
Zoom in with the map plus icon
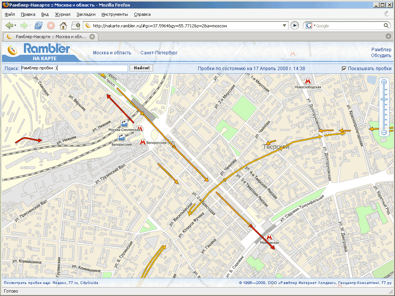coord(384,82)
